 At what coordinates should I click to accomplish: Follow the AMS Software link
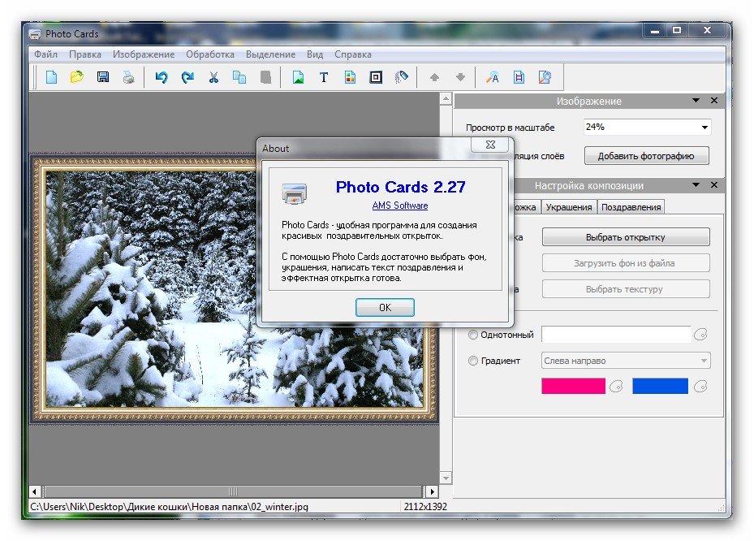pyautogui.click(x=400, y=206)
